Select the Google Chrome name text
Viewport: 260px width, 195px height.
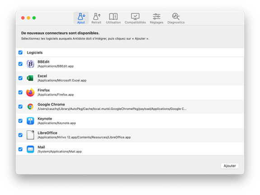(x=51, y=104)
